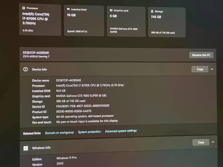Click the Related links label
The width and height of the screenshot is (223, 167).
[32, 133]
